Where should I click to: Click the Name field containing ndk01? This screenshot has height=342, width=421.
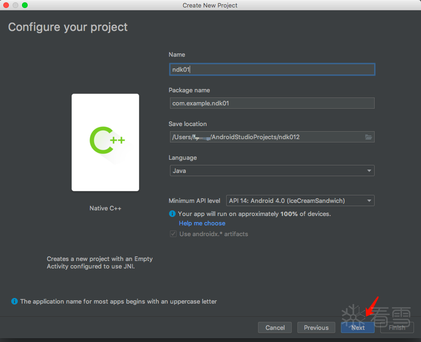click(x=272, y=69)
